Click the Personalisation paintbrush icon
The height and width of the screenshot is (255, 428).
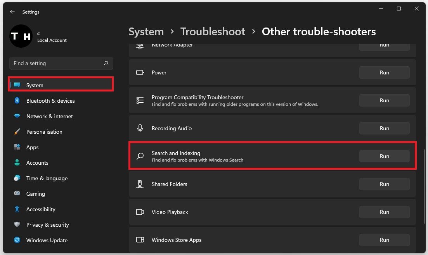tap(17, 132)
